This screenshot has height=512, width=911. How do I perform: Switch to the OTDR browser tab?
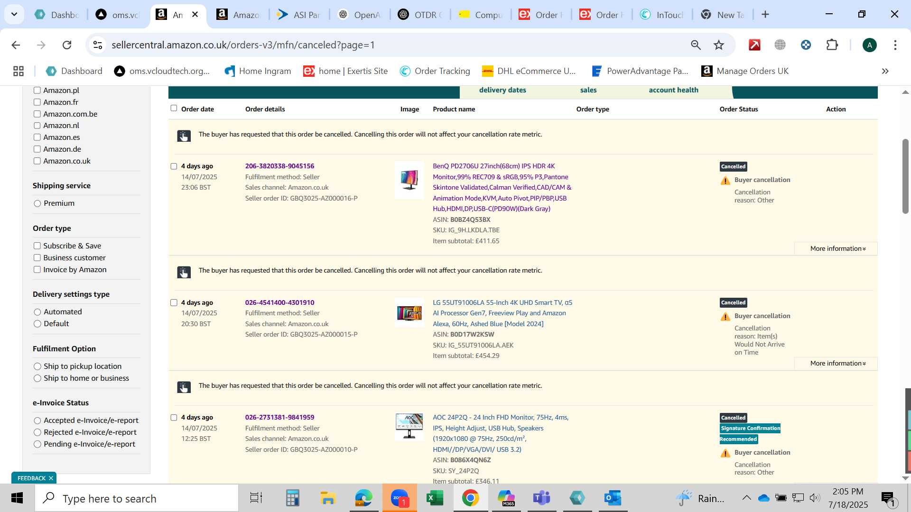(420, 15)
